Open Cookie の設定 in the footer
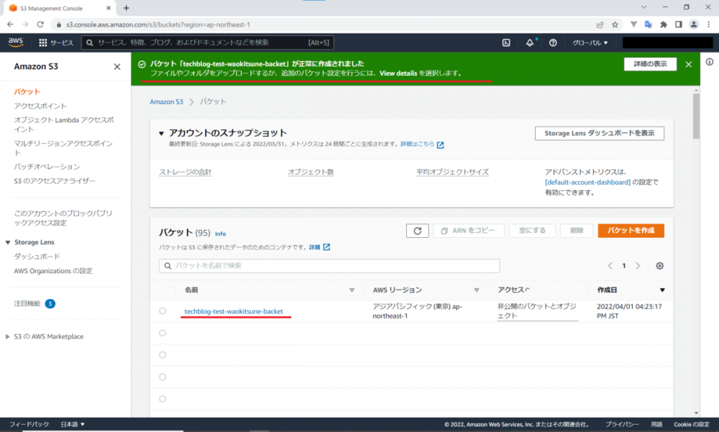Screen dimensions: 719x432 coord(692,424)
